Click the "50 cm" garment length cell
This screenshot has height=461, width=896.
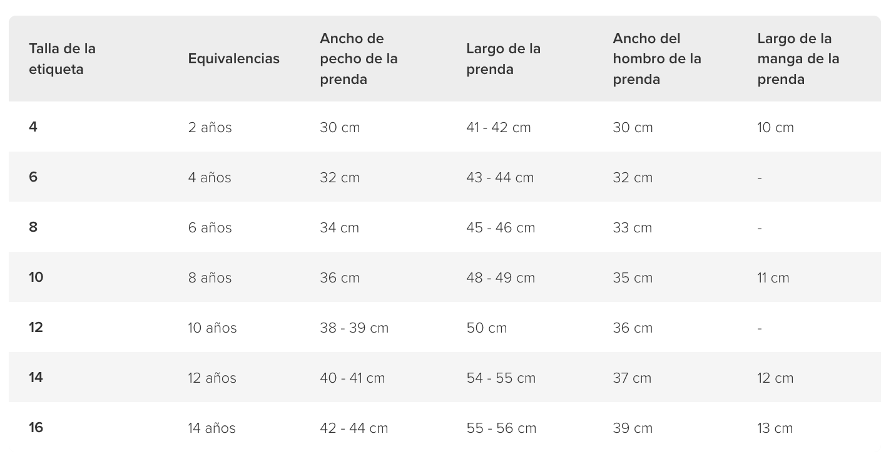click(x=486, y=328)
